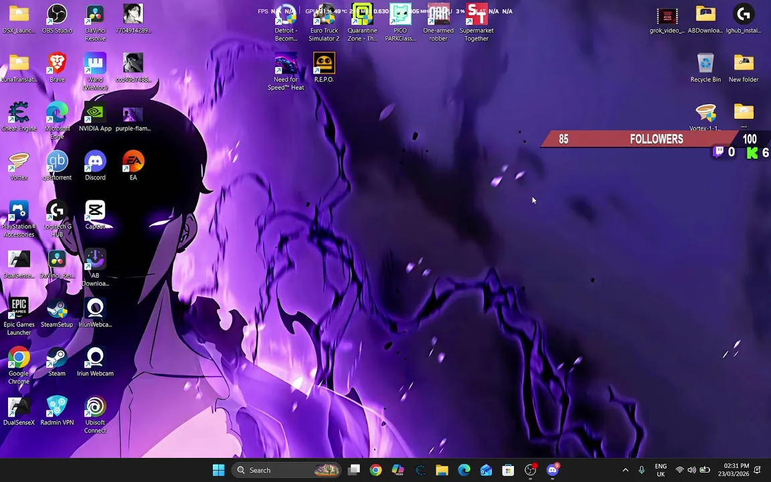
Task: Select the Google Chrome desktop shortcut
Action: [19, 366]
